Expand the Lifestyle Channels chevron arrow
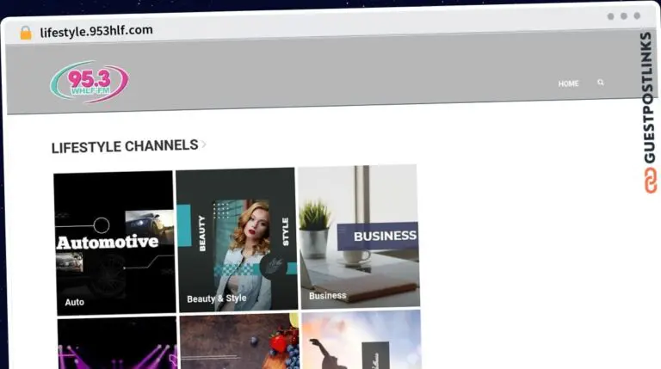Viewport: 661px width, 369px height. click(x=204, y=145)
